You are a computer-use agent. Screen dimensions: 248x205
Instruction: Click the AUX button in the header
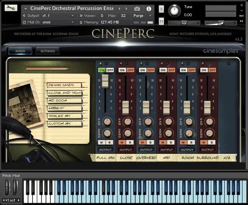click(x=241, y=16)
